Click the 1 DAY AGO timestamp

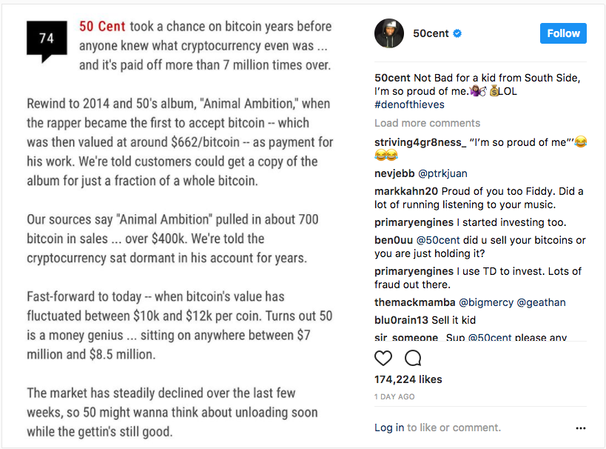[x=394, y=397]
